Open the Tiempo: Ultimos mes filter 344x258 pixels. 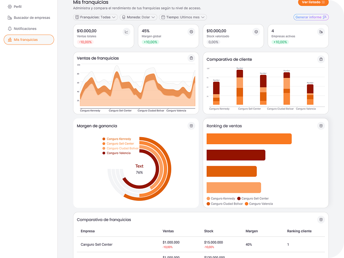coord(183,17)
